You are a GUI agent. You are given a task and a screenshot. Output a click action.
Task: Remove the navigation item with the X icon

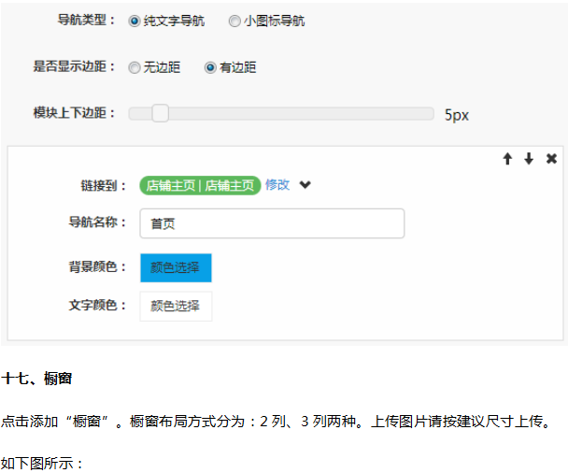(551, 159)
